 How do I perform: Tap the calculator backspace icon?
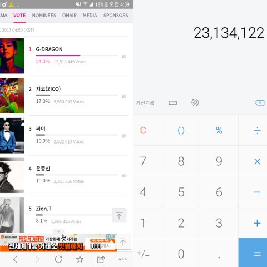click(x=260, y=102)
